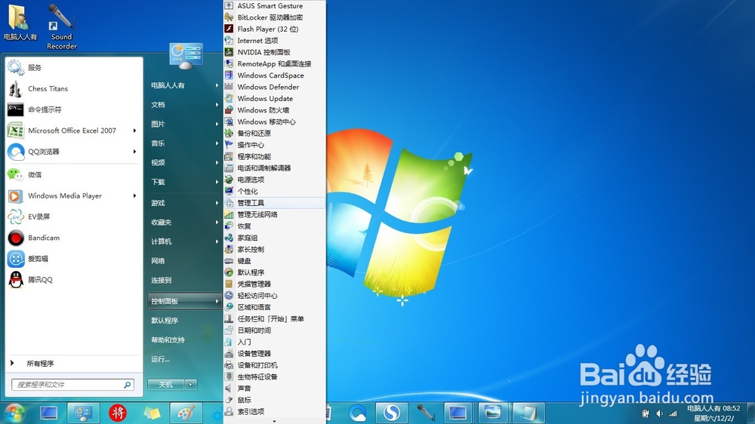Screen dimensions: 755x424
Task: Select 控制面板 in the Start menu
Action: click(x=184, y=301)
